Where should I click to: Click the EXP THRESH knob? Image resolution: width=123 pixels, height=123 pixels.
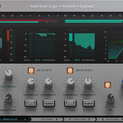click(x=9, y=74)
